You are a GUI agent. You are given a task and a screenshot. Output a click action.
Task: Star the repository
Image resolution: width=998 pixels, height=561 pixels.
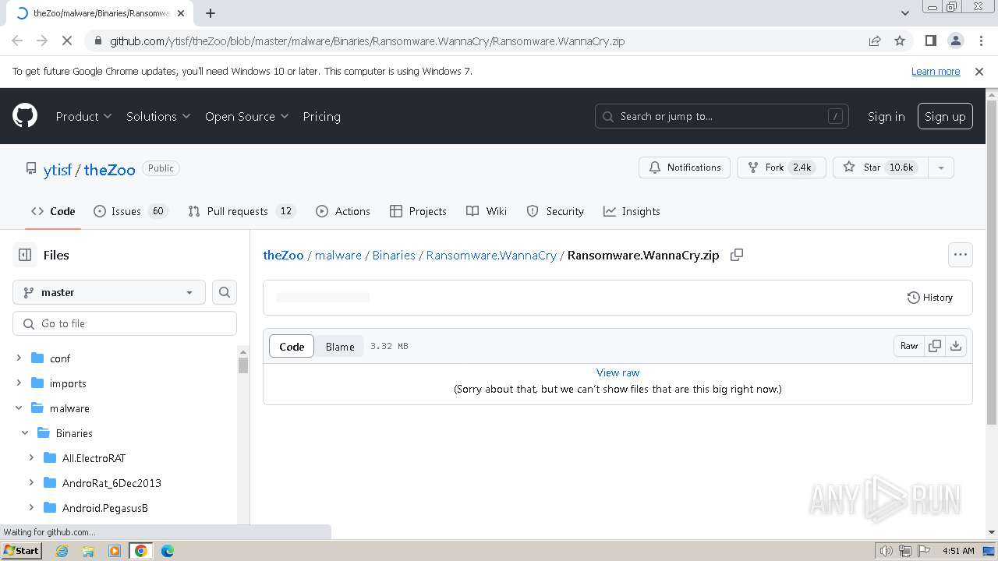point(880,168)
